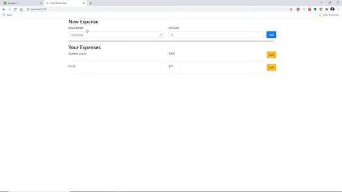Viewport: 342px width, 192px height.
Task: Click the $11 amount text
Action: [171, 66]
